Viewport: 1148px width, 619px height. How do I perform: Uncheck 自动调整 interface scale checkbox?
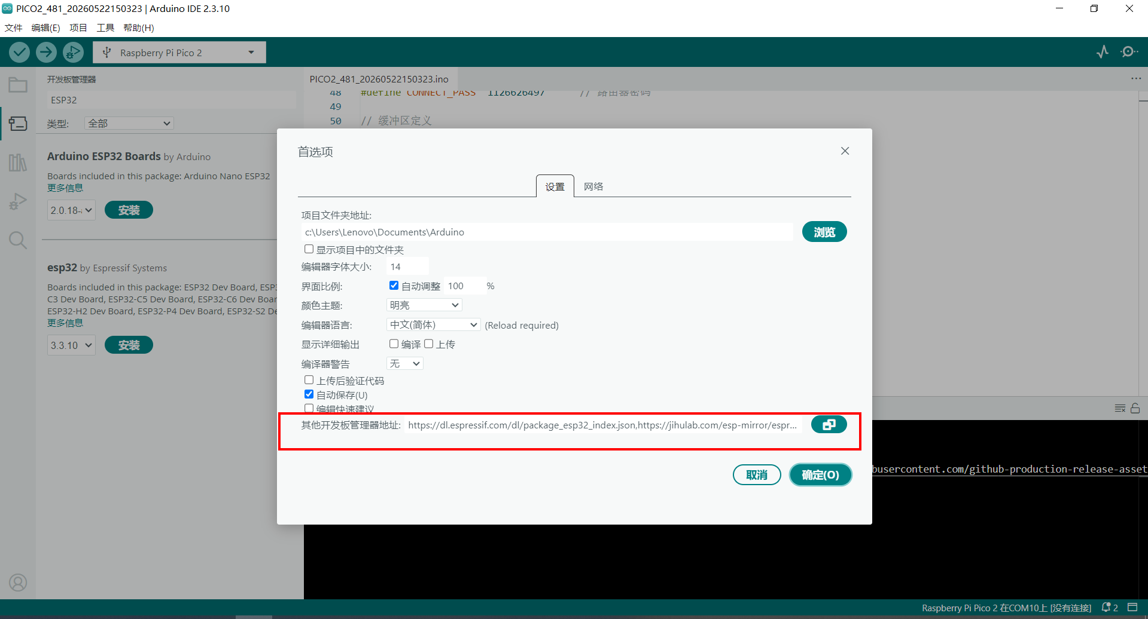coord(394,286)
